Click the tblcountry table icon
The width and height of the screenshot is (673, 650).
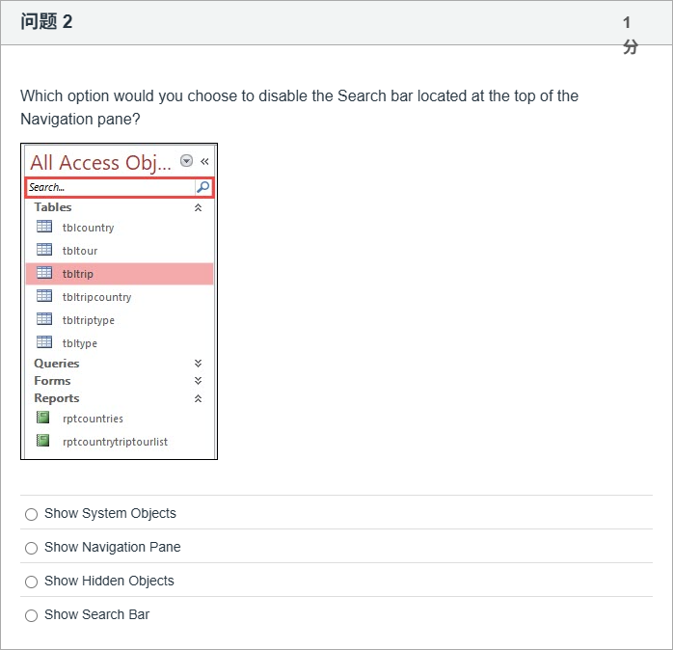point(44,227)
